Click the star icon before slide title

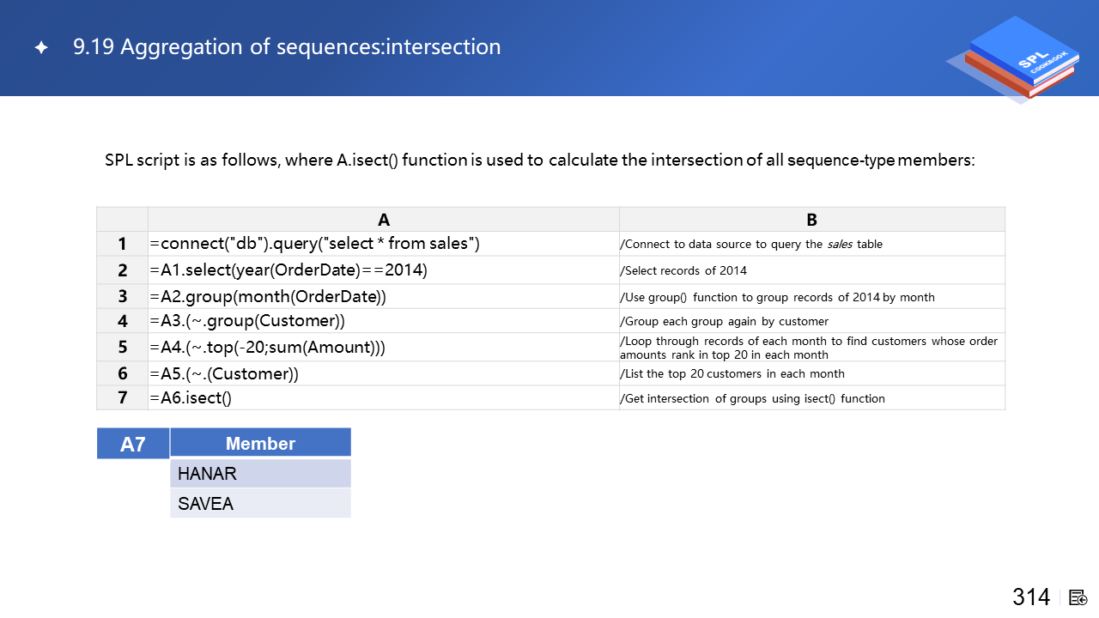point(41,48)
